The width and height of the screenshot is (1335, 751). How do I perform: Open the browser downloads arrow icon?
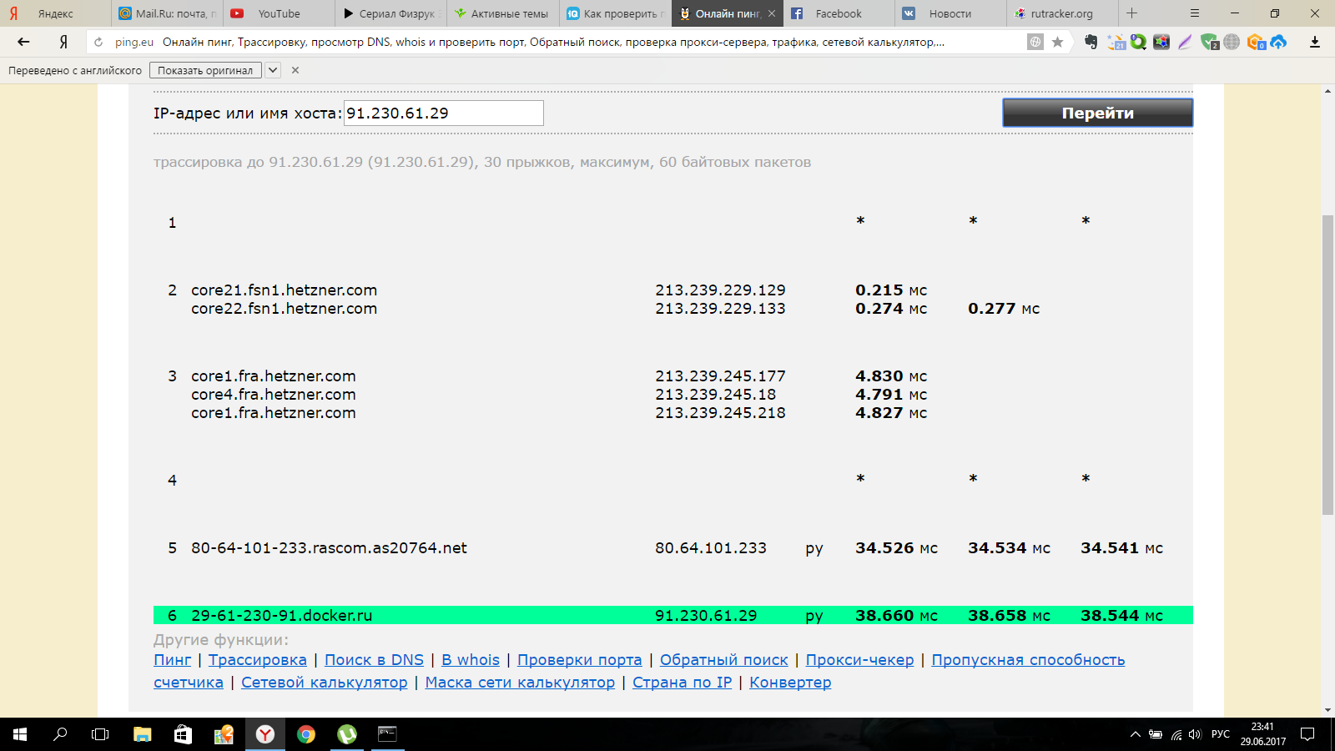click(1315, 42)
